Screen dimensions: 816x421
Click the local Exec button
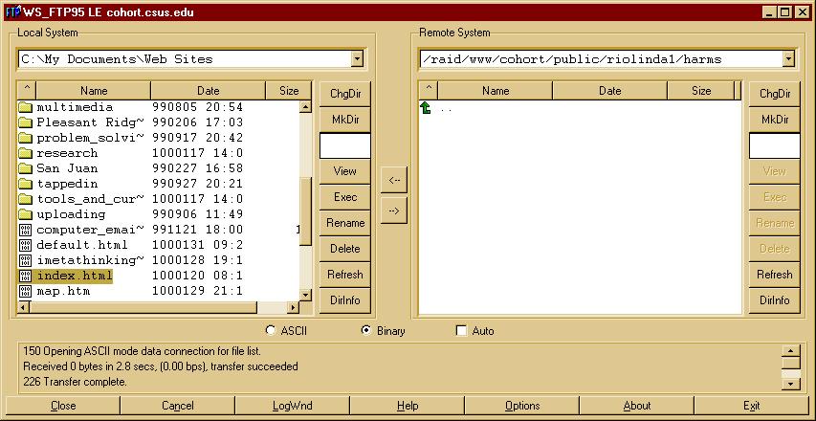click(345, 197)
